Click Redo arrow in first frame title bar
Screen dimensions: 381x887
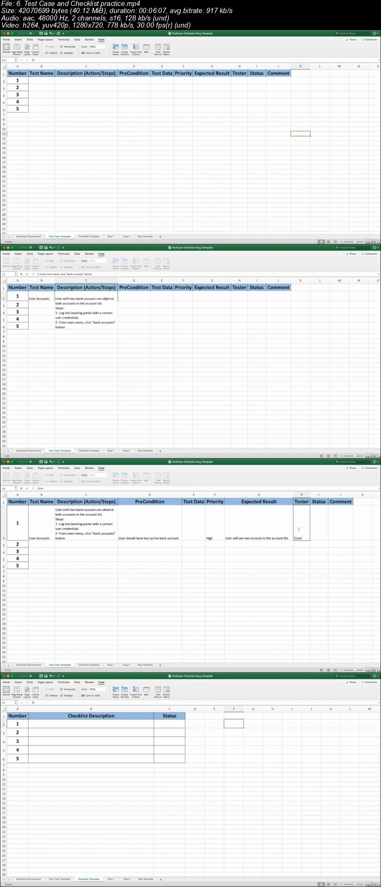pos(58,34)
